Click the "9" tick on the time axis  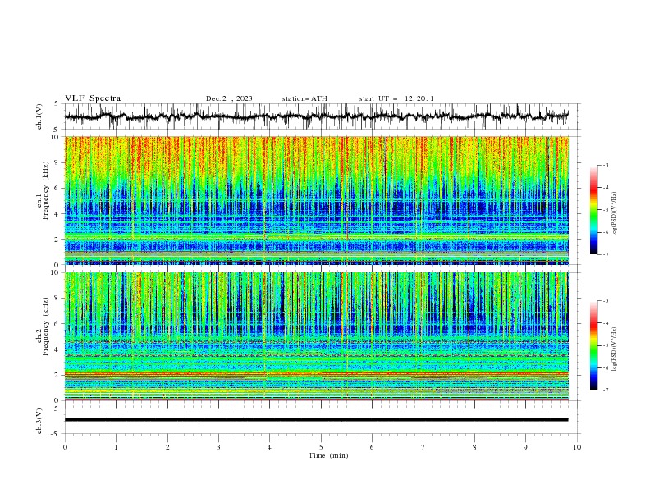click(x=525, y=447)
